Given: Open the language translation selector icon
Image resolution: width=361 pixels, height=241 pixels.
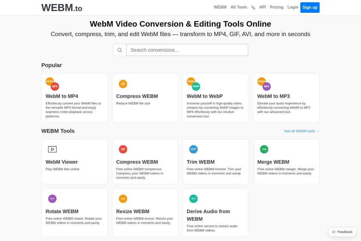Looking at the screenshot, I should click(x=253, y=8).
